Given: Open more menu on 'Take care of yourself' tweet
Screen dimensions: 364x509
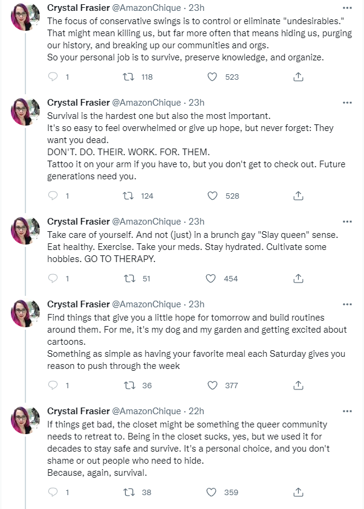Looking at the screenshot, I should tap(347, 222).
